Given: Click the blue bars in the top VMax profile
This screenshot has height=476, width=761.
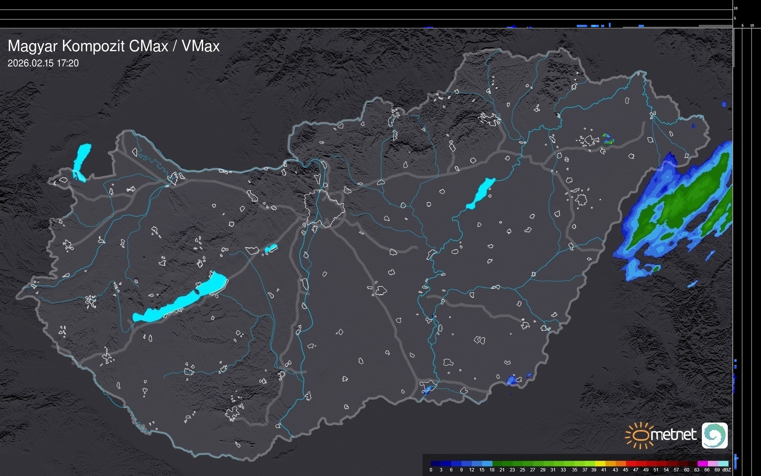Looking at the screenshot, I should click(582, 26).
